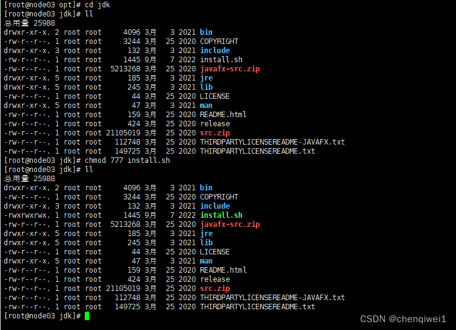Image resolution: width=456 pixels, height=330 pixels.
Task: Select size '5213268' in listing before chmod
Action: [x=126, y=69]
